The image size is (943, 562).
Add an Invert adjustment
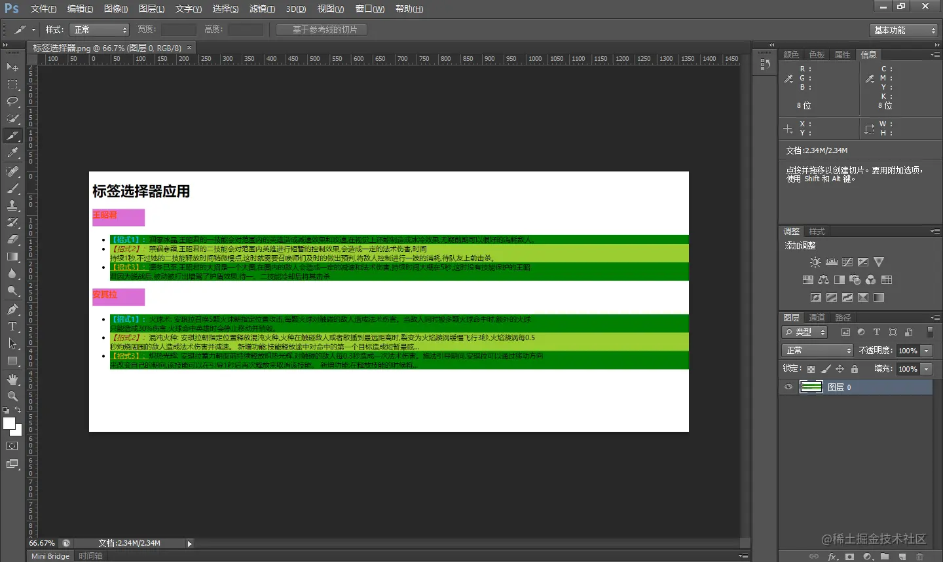click(x=816, y=297)
